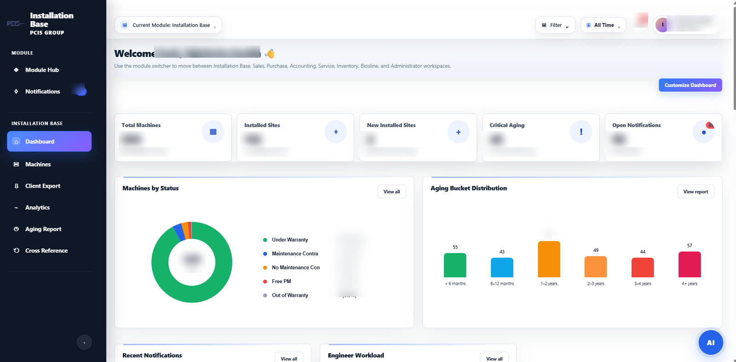736x362 pixels.
Task: Click the Installed Sites card title
Action: click(262, 125)
